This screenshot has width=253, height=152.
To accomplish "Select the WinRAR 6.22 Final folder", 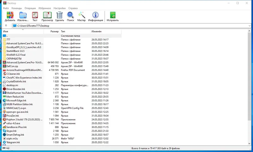I will (x=62, y=55).
